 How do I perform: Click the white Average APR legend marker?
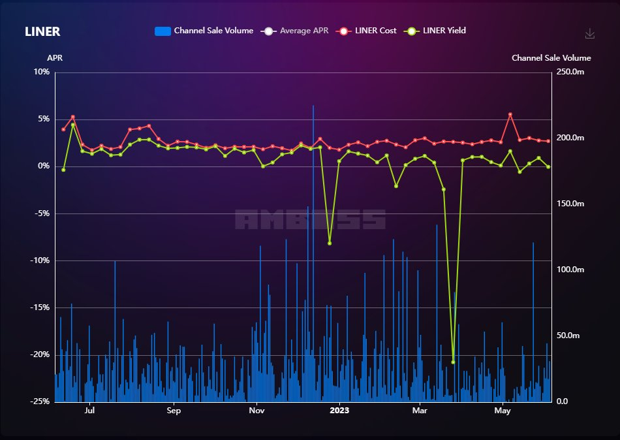pos(268,31)
